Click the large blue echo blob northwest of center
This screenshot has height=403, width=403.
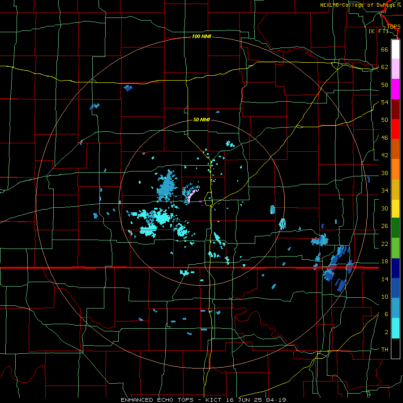click(x=167, y=186)
